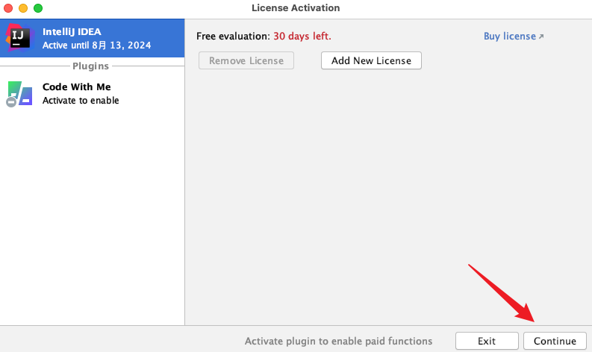Click the Active until 8月 13, 2024 text

(96, 45)
